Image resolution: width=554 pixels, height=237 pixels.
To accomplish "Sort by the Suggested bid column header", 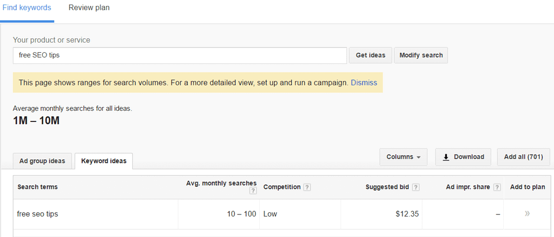I will (x=387, y=187).
